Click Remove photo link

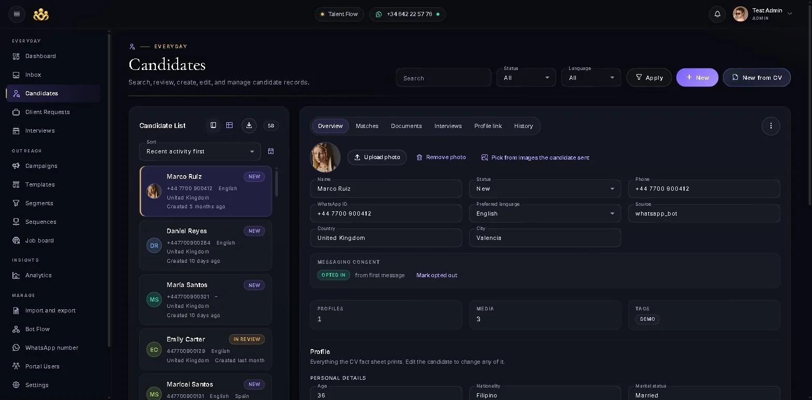tap(441, 157)
